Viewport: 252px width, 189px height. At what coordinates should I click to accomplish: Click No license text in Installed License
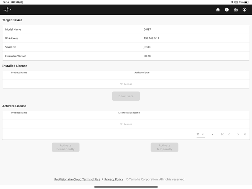(x=126, y=84)
